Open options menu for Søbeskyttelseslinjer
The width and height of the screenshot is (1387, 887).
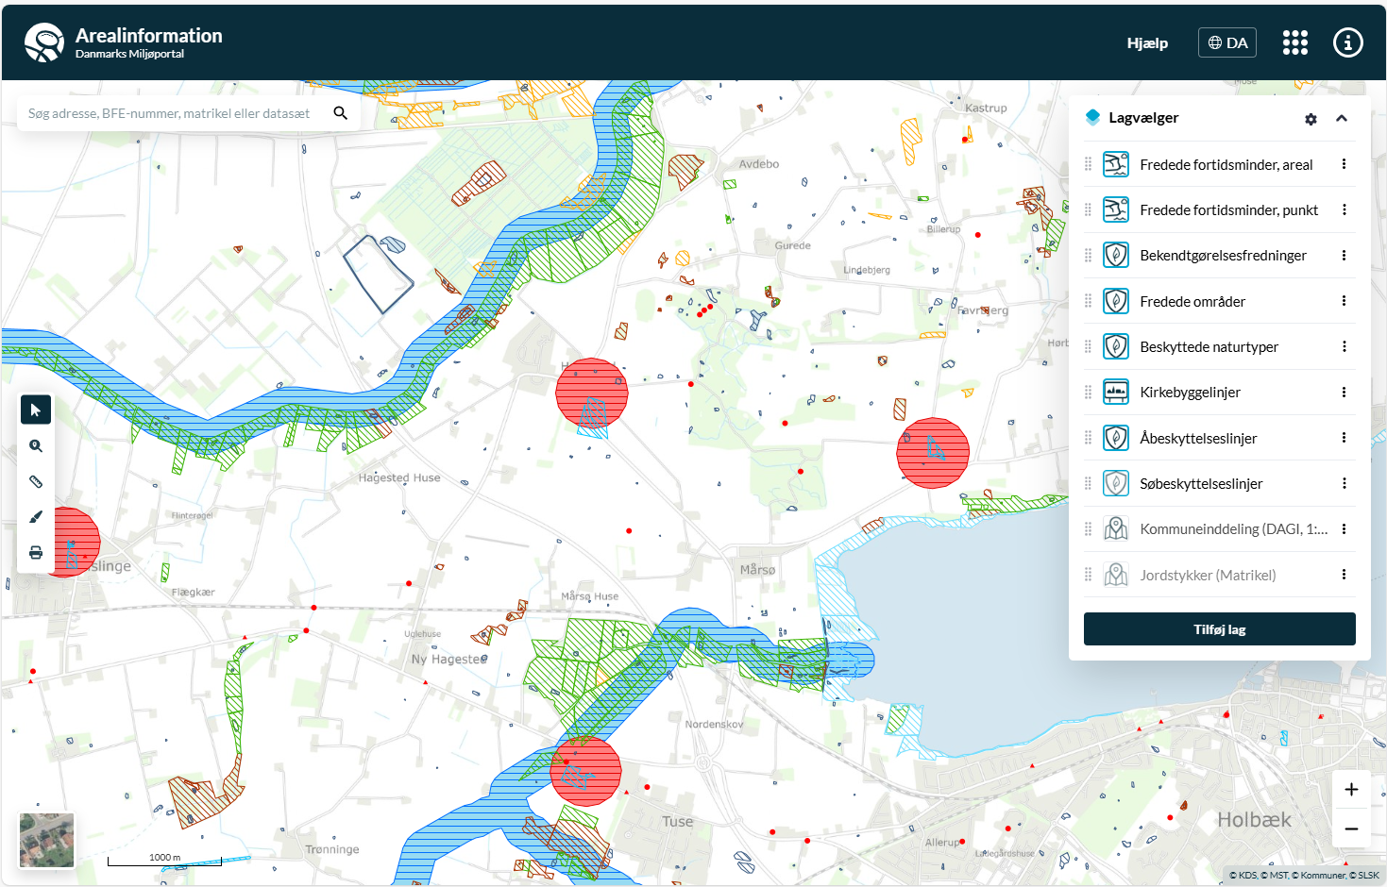coord(1344,483)
